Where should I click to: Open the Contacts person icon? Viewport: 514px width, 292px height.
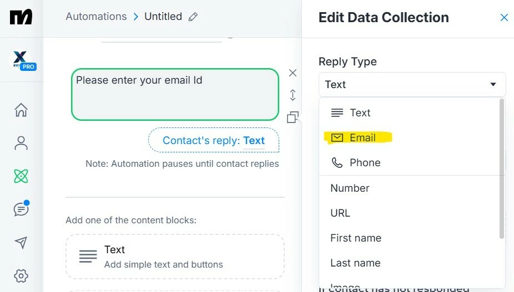(21, 143)
